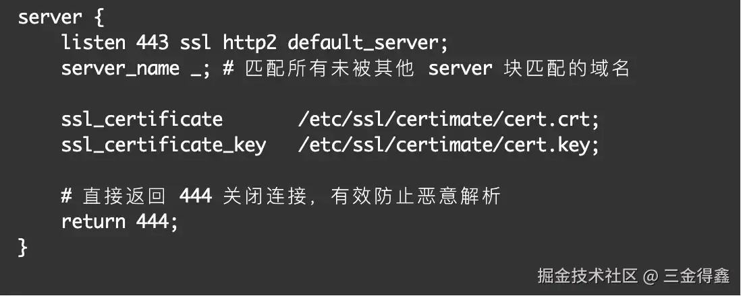Click the 'ssl_certificate' directive
741x296 pixels.
point(142,120)
